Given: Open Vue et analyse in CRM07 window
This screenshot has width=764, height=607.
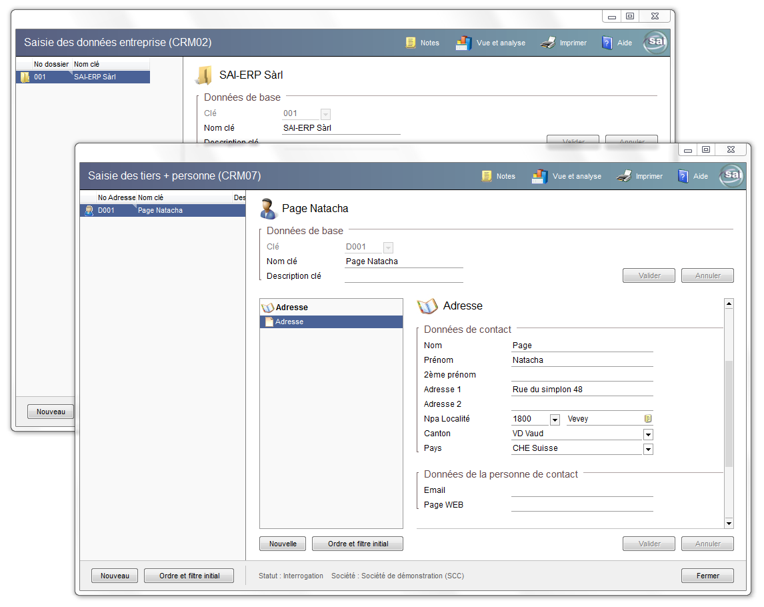Looking at the screenshot, I should (566, 176).
